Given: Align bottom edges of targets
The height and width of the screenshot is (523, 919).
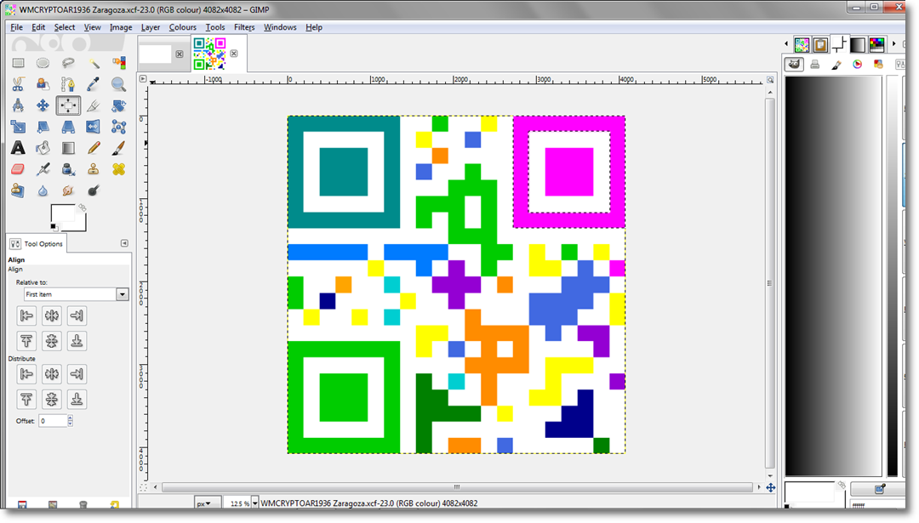Looking at the screenshot, I should 77,341.
